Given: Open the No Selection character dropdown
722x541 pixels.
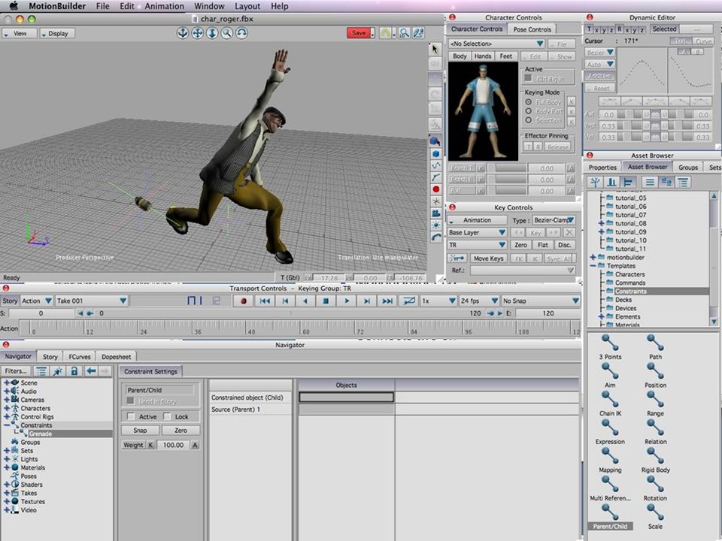Looking at the screenshot, I should (x=496, y=44).
